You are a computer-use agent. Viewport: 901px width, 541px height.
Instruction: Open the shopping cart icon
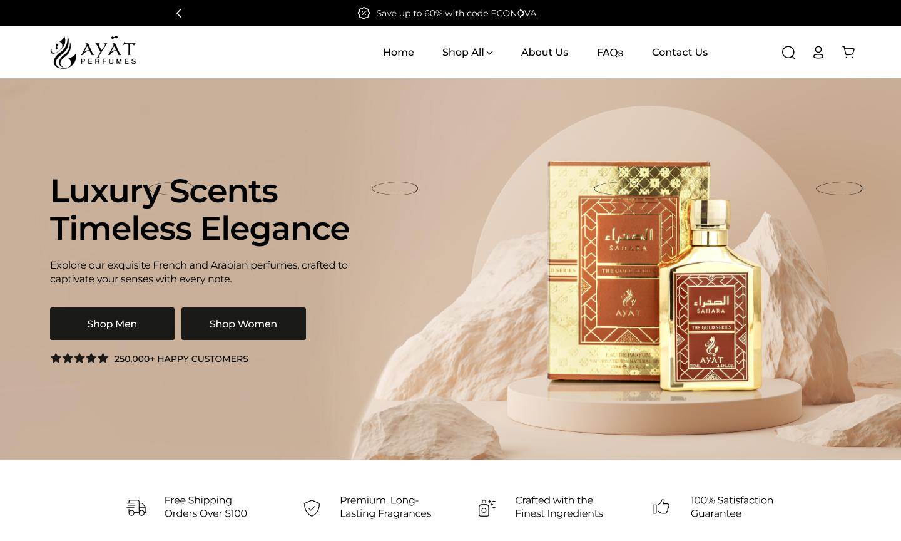pos(848,53)
